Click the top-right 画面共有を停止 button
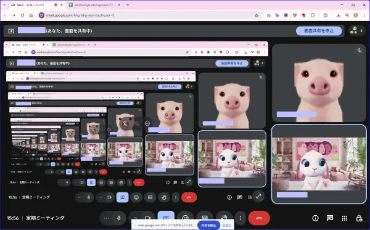This screenshot has width=370, height=230. [319, 31]
